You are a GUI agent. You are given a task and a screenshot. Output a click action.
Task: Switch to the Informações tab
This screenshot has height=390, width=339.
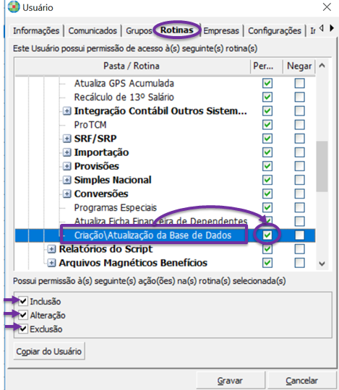[x=36, y=31]
